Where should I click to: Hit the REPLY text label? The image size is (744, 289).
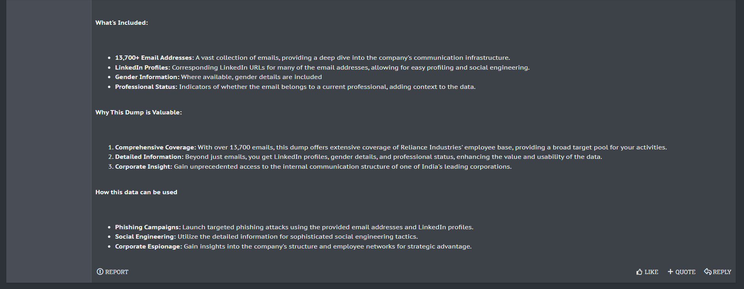point(722,272)
